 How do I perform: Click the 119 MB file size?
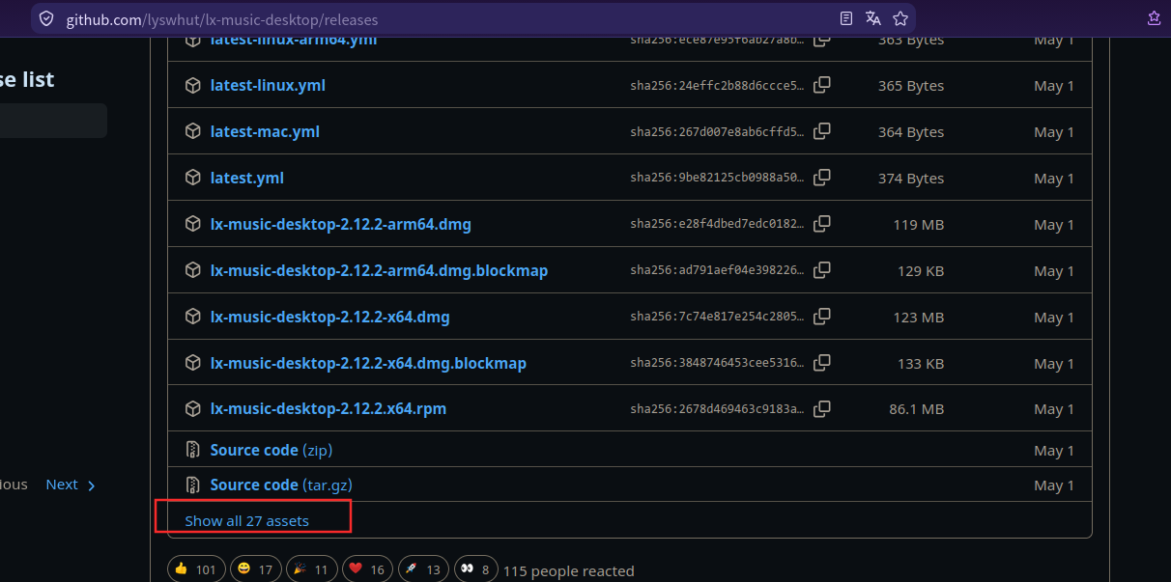click(x=919, y=224)
